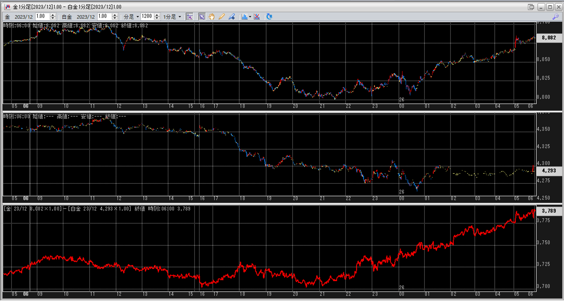Click the spread 3,789 price tag
Image resolution: width=564 pixels, height=301 pixels.
(549, 211)
